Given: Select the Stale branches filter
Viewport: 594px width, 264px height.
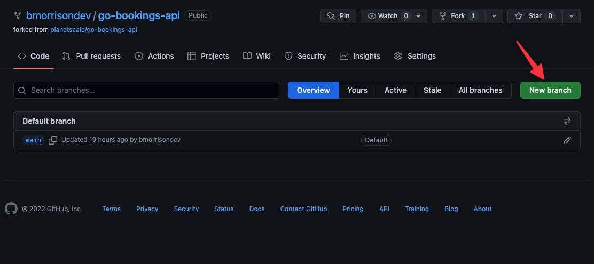Looking at the screenshot, I should click(x=432, y=90).
